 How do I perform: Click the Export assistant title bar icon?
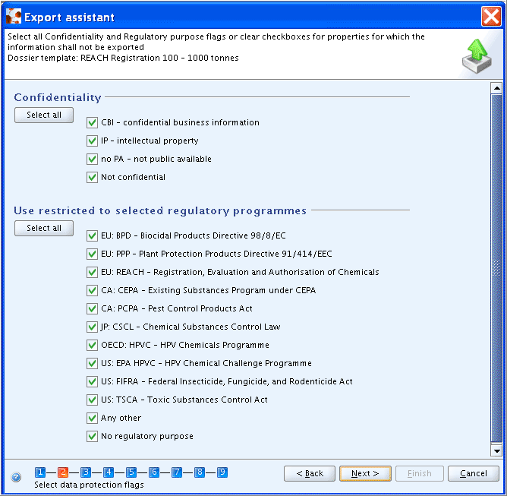pyautogui.click(x=14, y=16)
